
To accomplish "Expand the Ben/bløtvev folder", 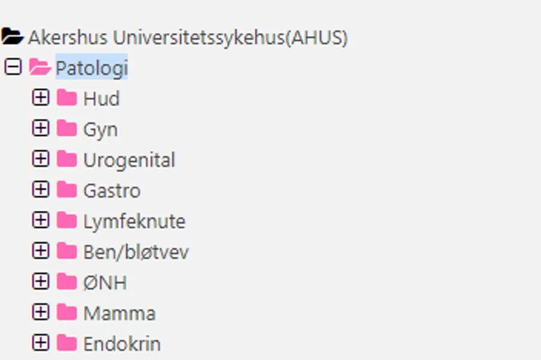I will [40, 251].
